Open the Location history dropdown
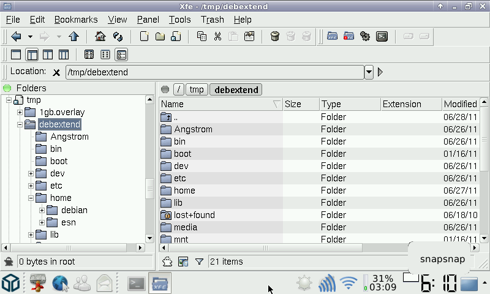Viewport: 490px width, 294px height. (x=369, y=72)
